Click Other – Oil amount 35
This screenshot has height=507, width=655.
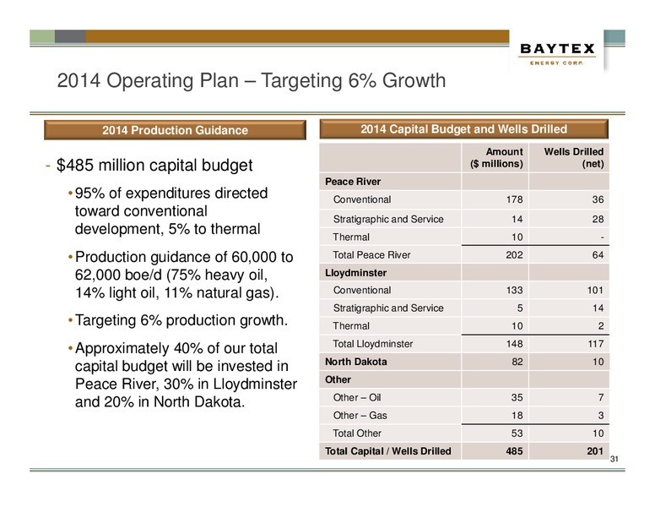[x=517, y=398]
